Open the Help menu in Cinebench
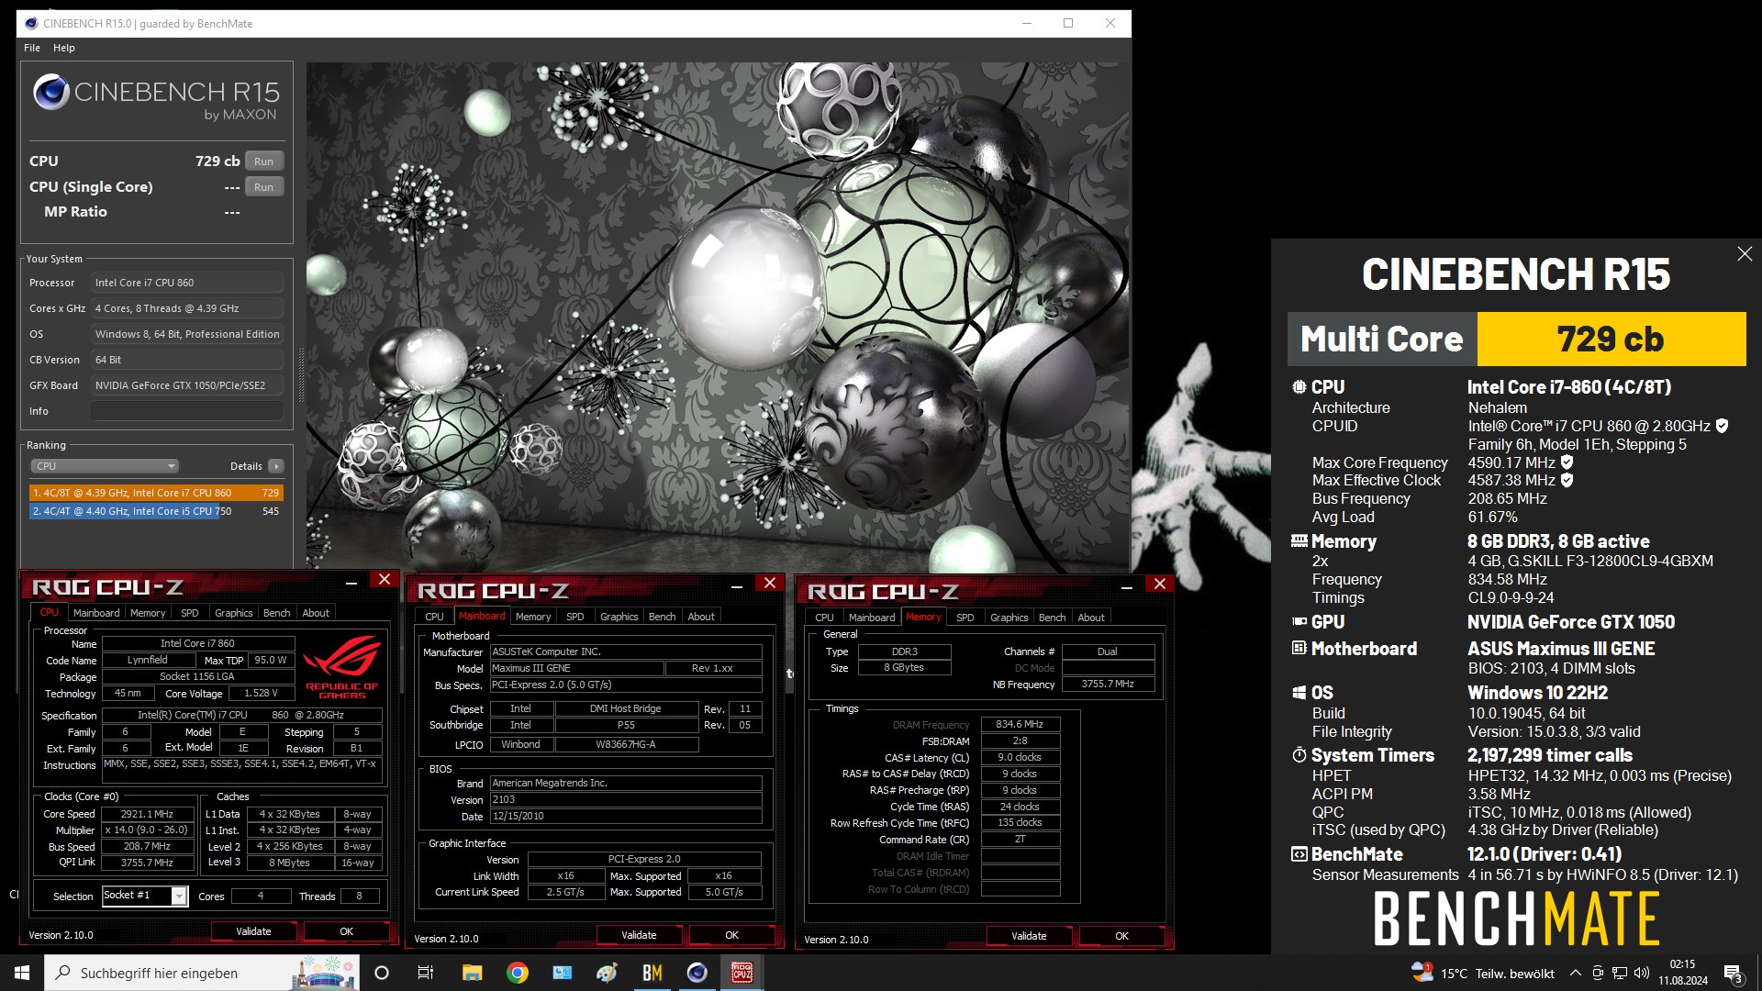This screenshot has width=1762, height=991. 64,48
